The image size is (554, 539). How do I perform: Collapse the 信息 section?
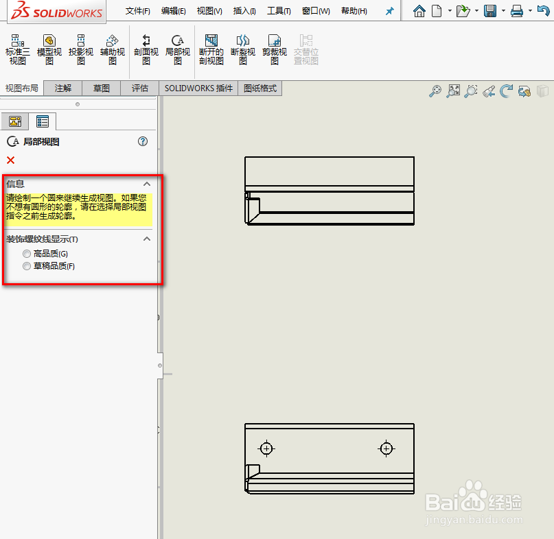pos(146,183)
